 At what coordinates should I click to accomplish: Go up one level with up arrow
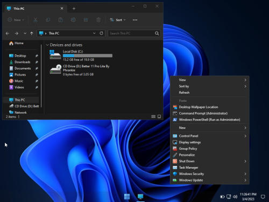coord(32,33)
